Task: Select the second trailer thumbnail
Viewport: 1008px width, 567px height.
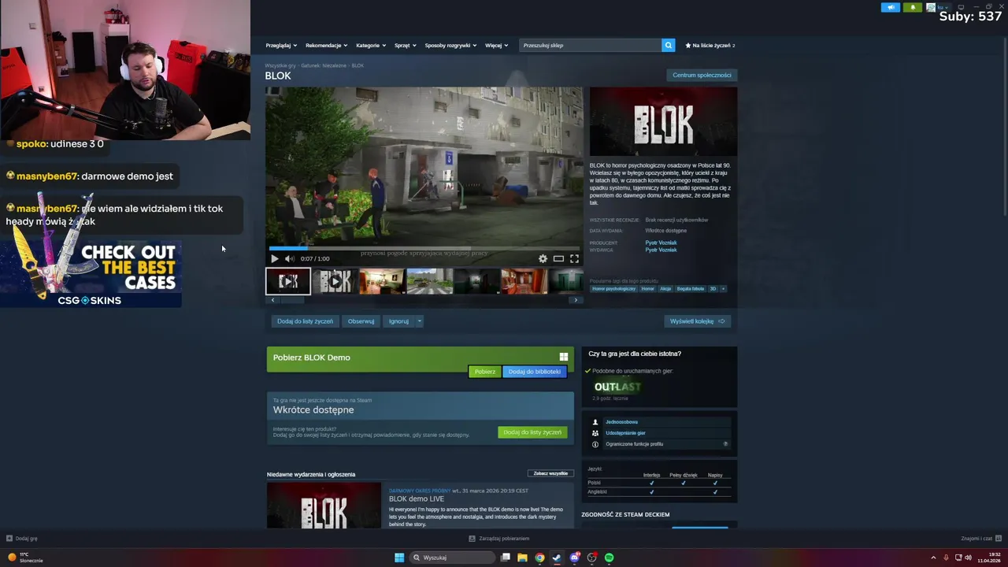Action: coord(335,281)
